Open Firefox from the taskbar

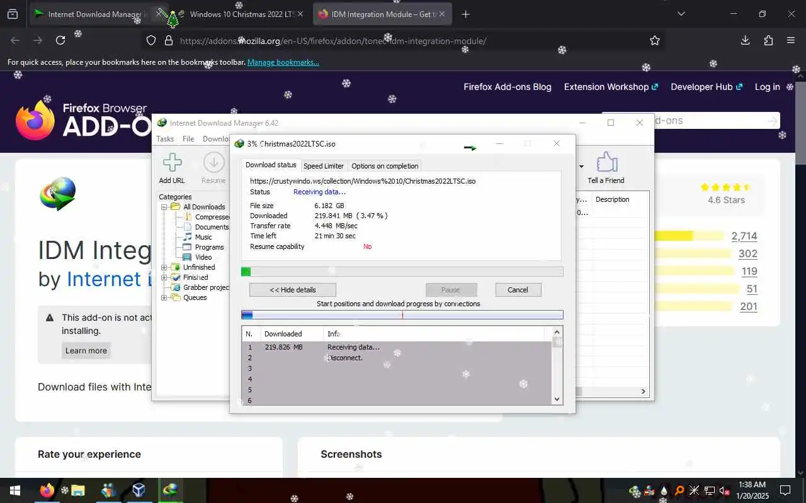coord(47,490)
